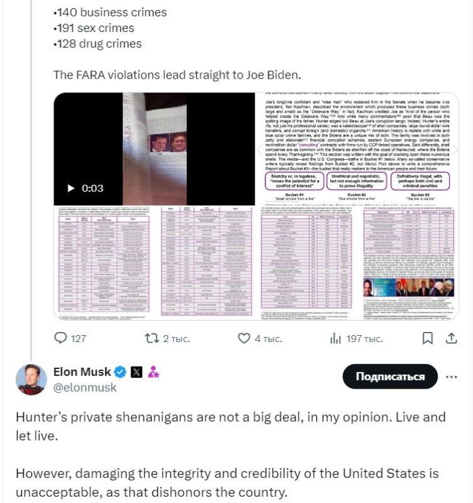This screenshot has height=503, width=473.
Task: Click the repost icon
Action: [152, 338]
